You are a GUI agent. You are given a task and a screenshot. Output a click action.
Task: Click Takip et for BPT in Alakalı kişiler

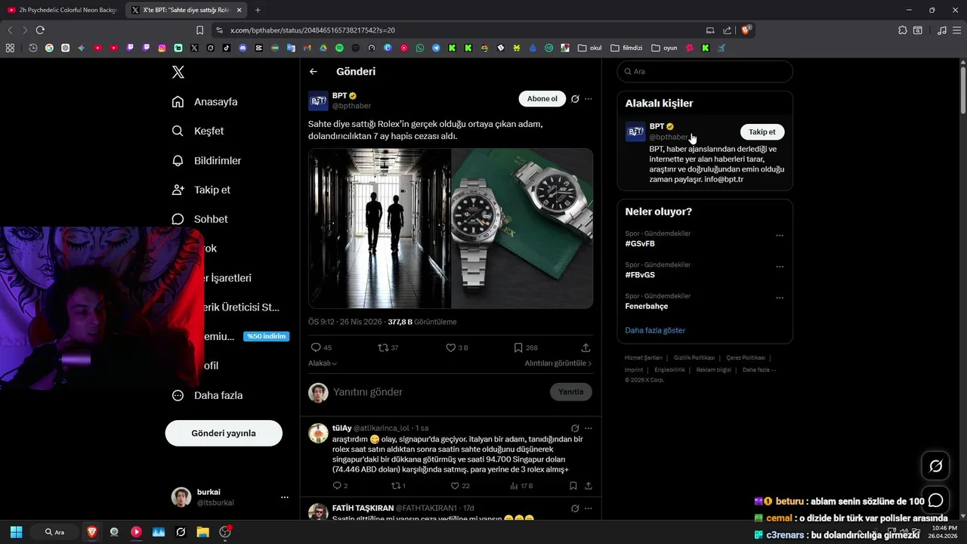click(762, 131)
